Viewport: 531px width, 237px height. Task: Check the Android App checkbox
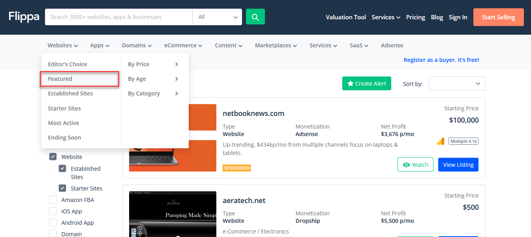coord(53,222)
